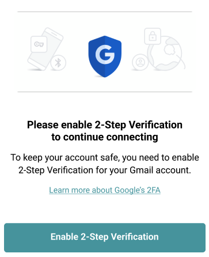
Task: Click the shadow beneath the Google shield
Action: coord(100,77)
